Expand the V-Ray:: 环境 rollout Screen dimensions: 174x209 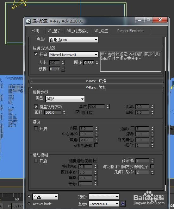click(x=96, y=81)
